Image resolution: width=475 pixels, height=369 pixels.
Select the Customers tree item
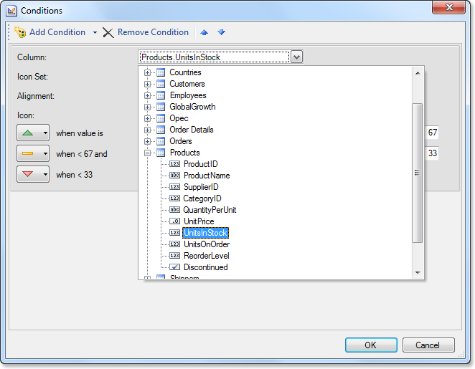tap(187, 84)
